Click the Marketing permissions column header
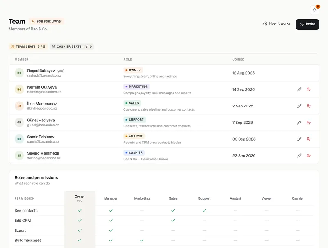The height and width of the screenshot is (248, 328). [x=142, y=198]
